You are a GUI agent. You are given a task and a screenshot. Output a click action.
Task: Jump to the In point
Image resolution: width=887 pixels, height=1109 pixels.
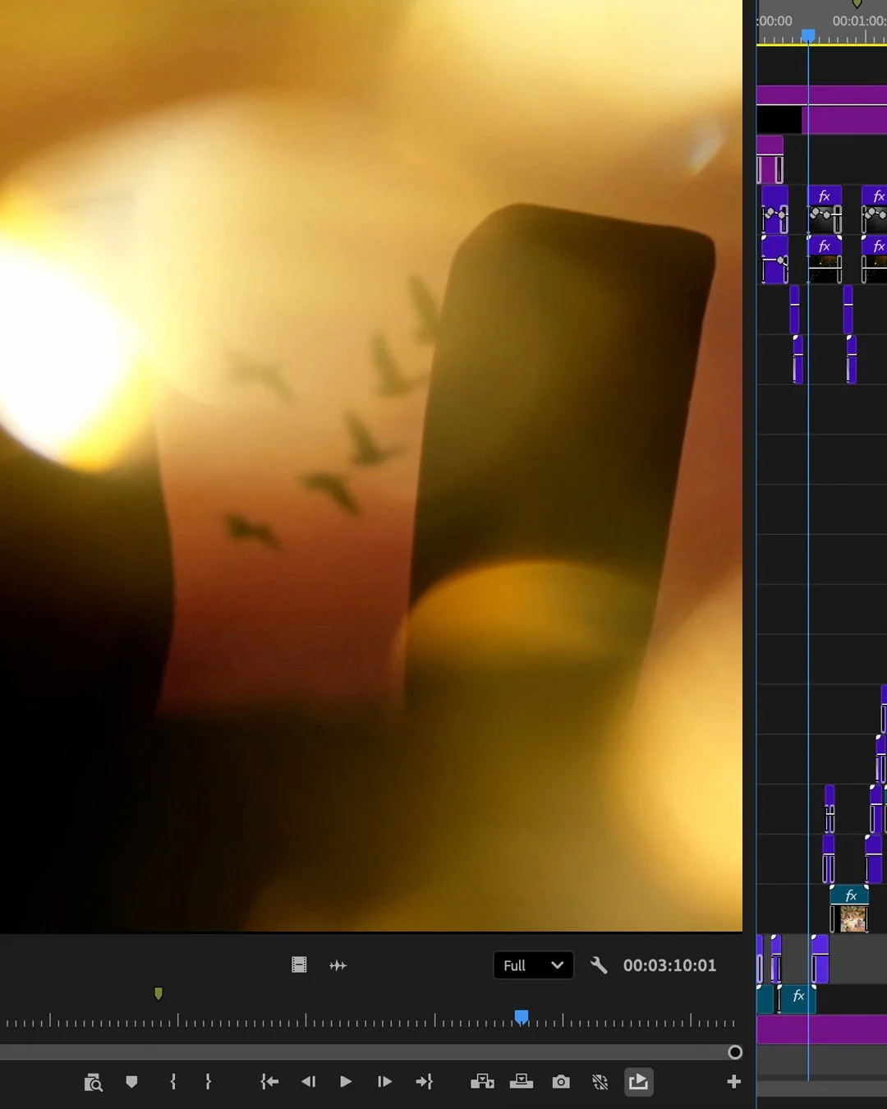tap(269, 1082)
